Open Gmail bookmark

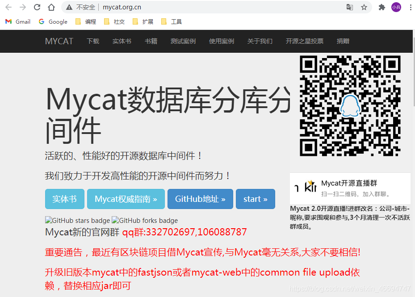click(x=18, y=22)
